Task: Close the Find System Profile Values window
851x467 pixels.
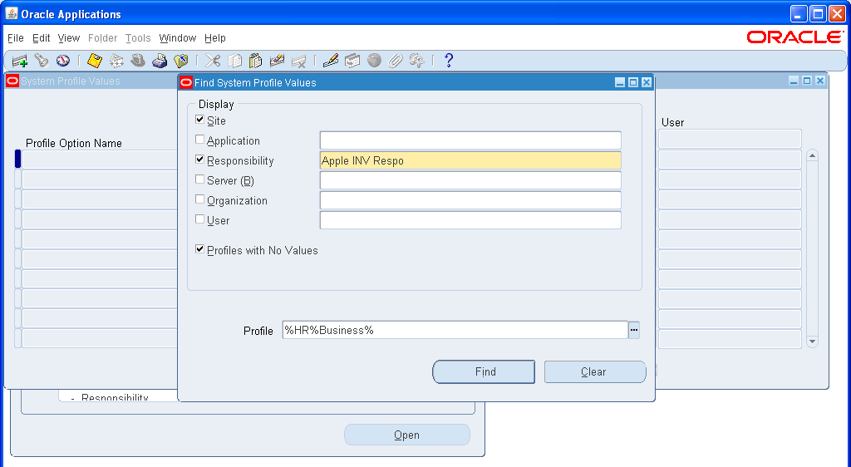Action: pyautogui.click(x=647, y=82)
